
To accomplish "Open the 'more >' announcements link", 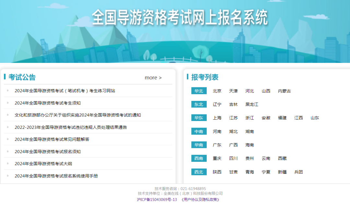I will [x=153, y=78].
